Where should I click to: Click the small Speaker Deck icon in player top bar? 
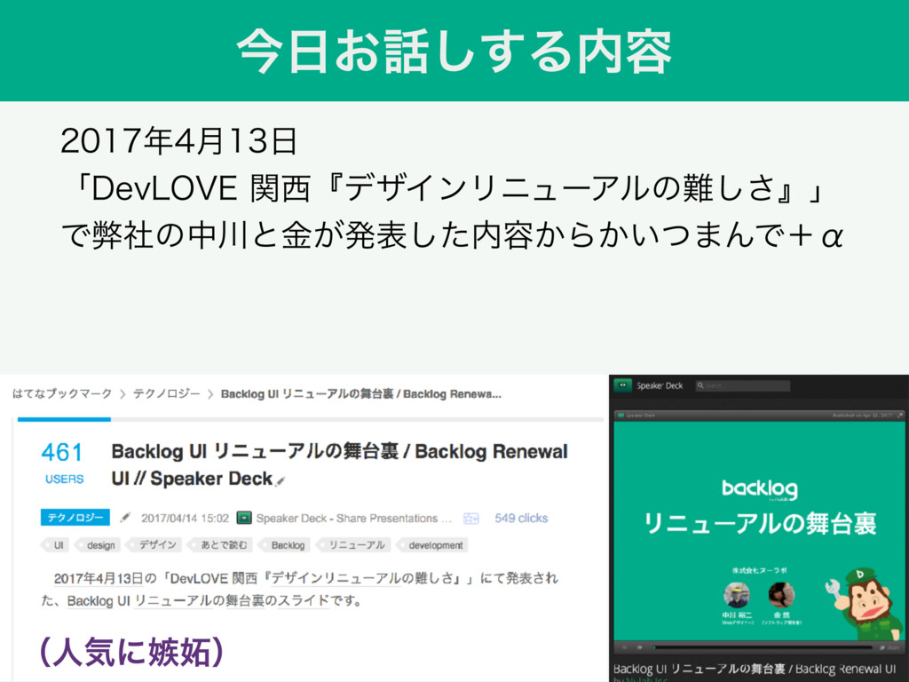tap(620, 416)
